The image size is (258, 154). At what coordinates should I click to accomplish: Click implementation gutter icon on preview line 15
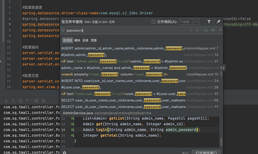click(x=73, y=135)
